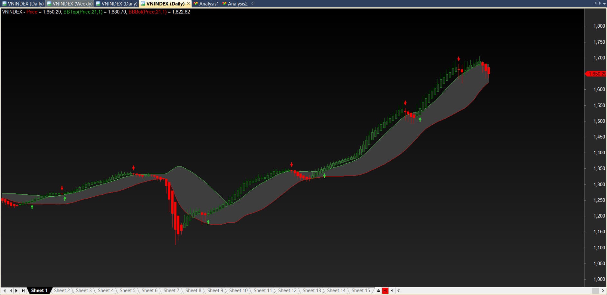Click the previous-sheet arrow

pos(11,291)
